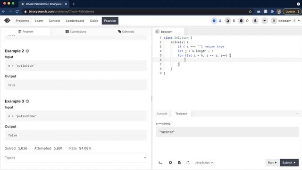The image size is (302, 170).
Task: Switch to the Problem tab
Action: click(26, 32)
